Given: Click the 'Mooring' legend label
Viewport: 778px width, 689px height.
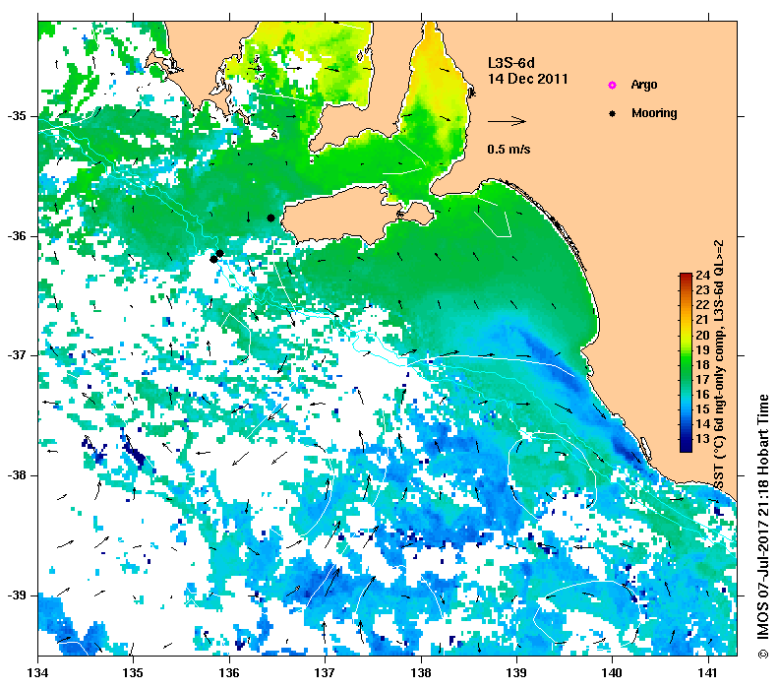Looking at the screenshot, I should pos(654,113).
